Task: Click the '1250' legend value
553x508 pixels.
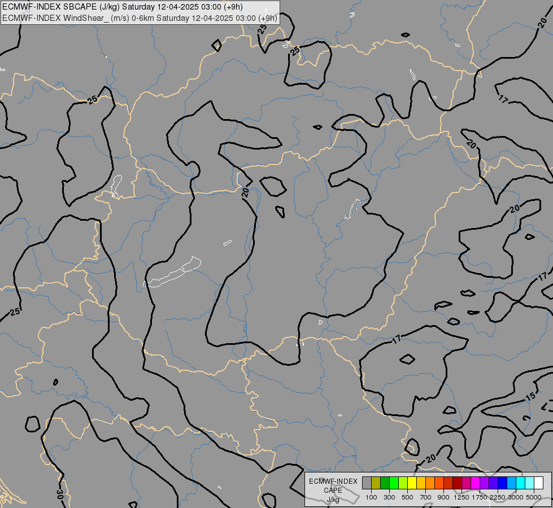Action: [x=461, y=497]
